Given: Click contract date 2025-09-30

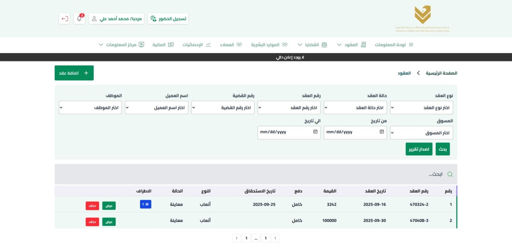Looking at the screenshot, I should click(374, 221).
